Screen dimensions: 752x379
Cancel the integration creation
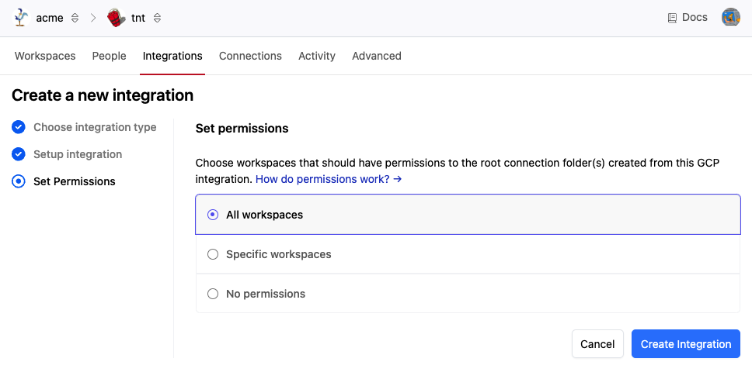click(597, 344)
